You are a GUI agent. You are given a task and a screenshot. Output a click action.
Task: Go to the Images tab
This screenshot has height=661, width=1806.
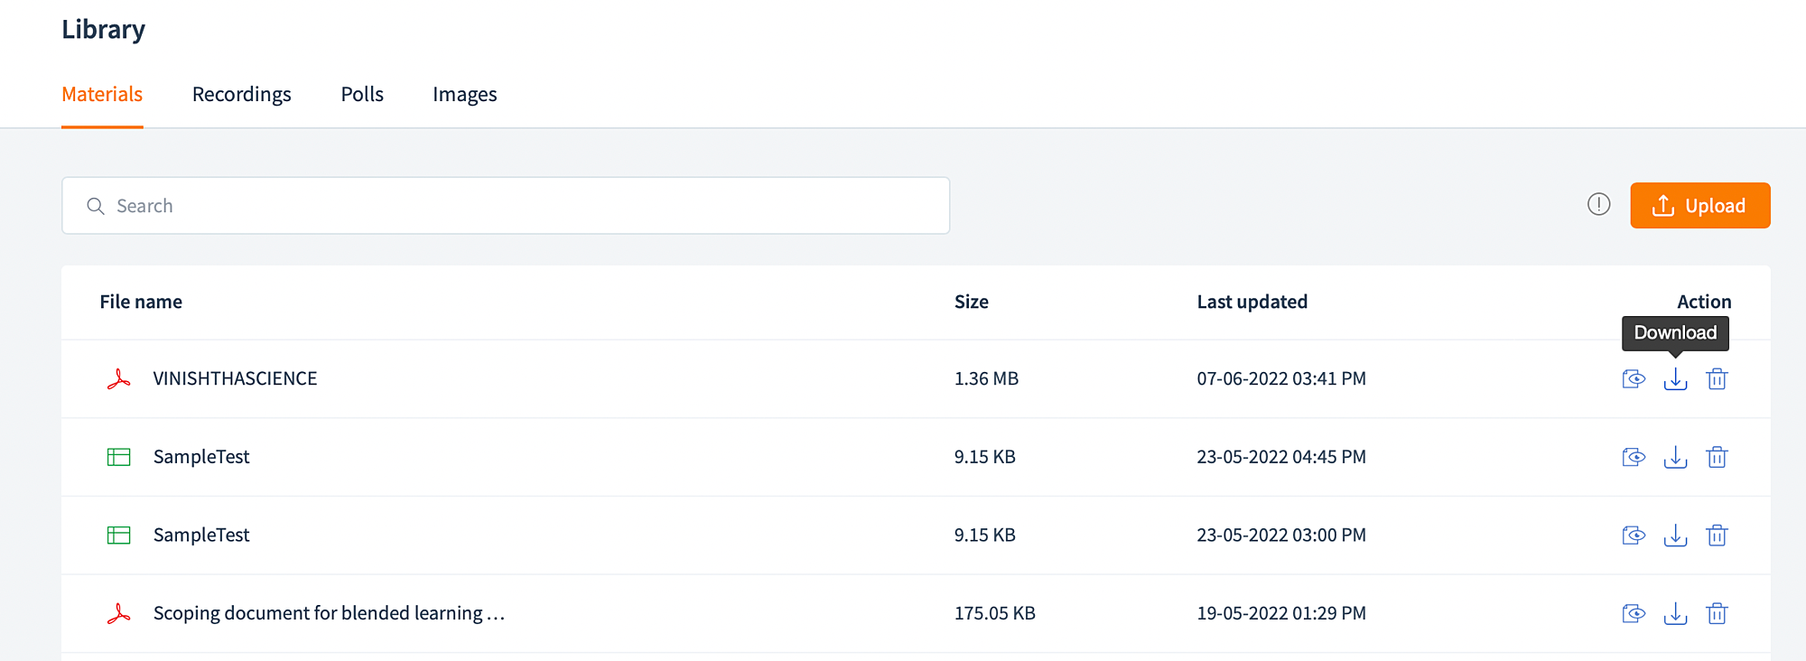click(464, 95)
